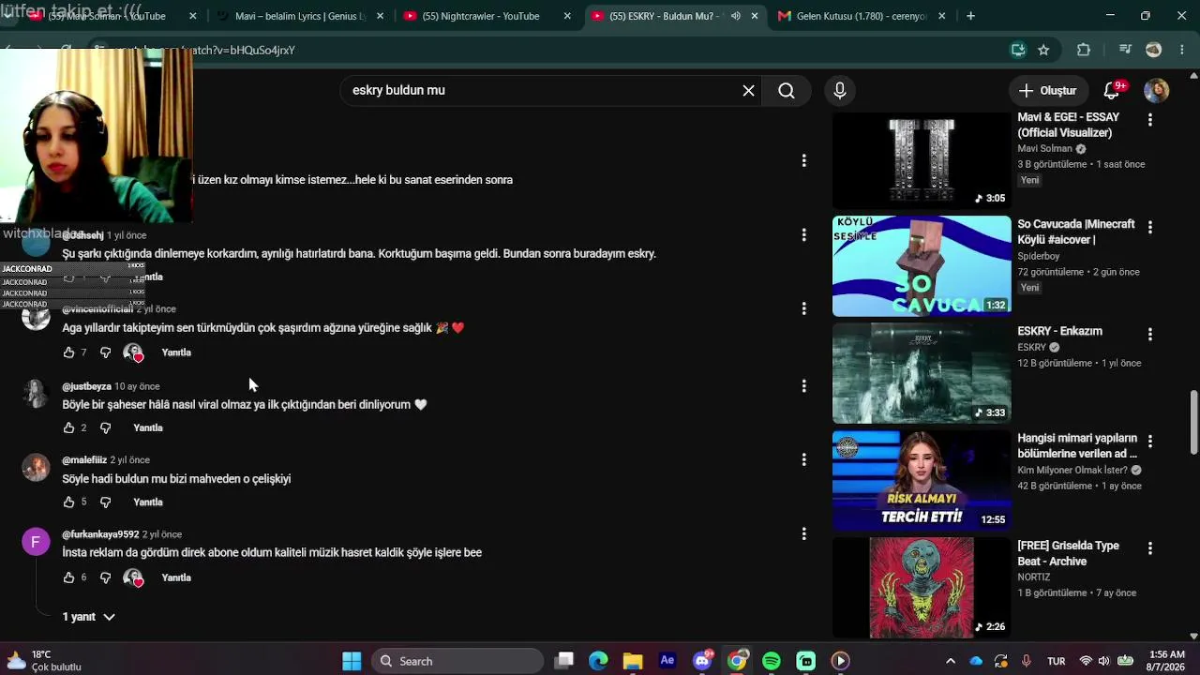Play the 'ESKRY - Enkazım' thumbnail

click(x=922, y=373)
